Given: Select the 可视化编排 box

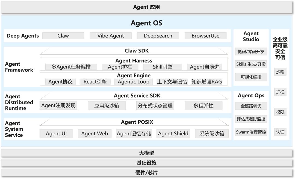Looking at the screenshot, I should pyautogui.click(x=251, y=77).
